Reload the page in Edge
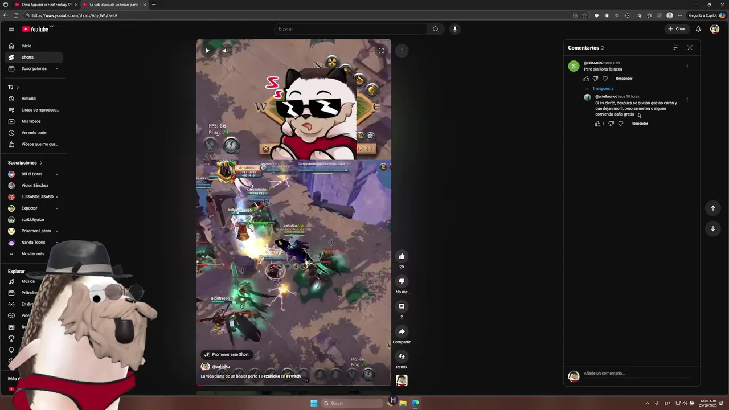The height and width of the screenshot is (410, 729). pyautogui.click(x=15, y=15)
